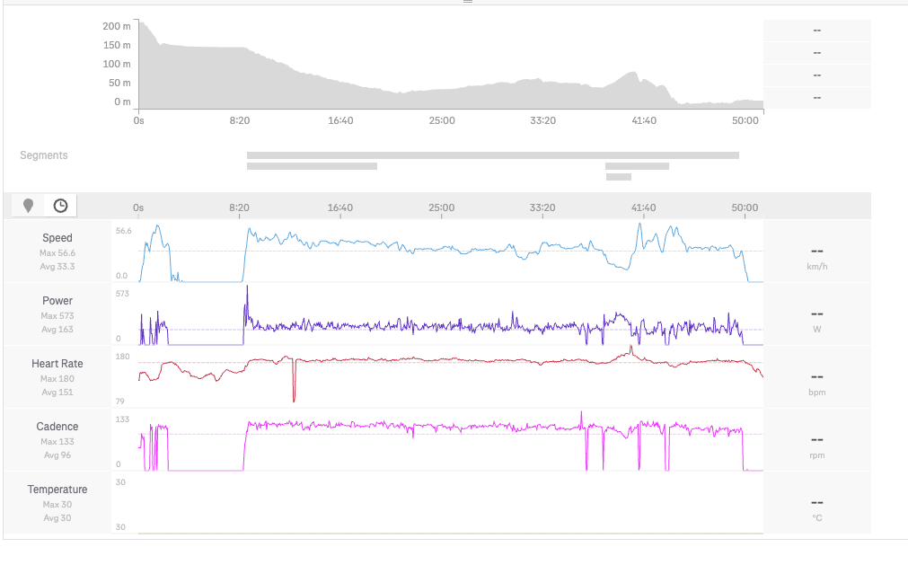Select the longest segment bar

492,155
